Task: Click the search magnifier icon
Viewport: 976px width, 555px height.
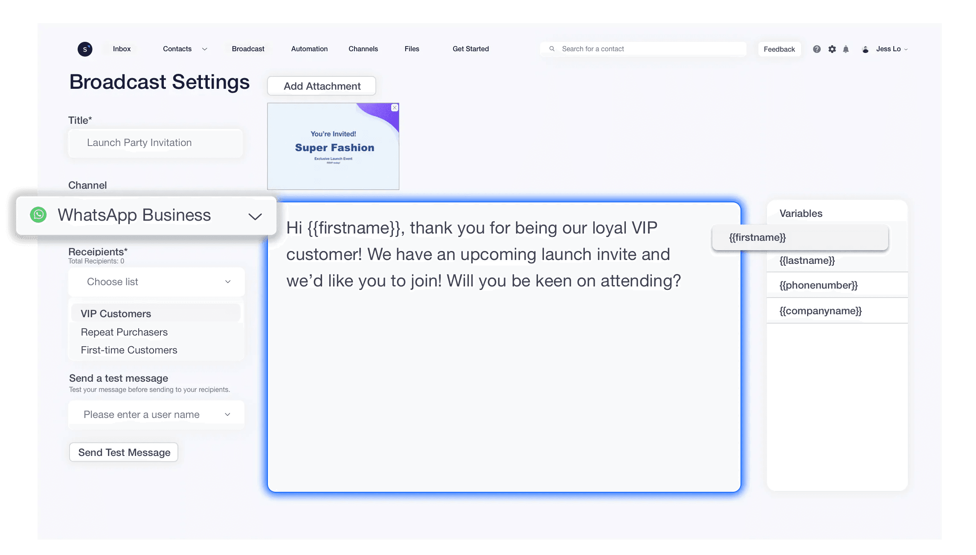Action: [552, 49]
